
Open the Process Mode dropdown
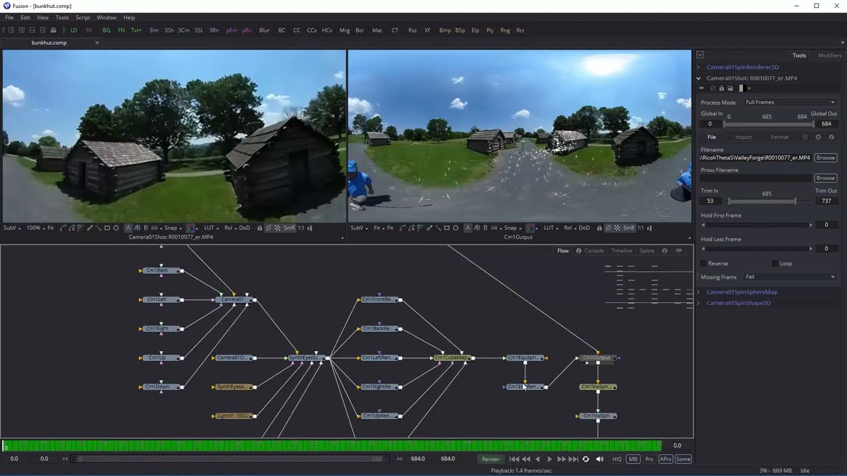(x=789, y=102)
